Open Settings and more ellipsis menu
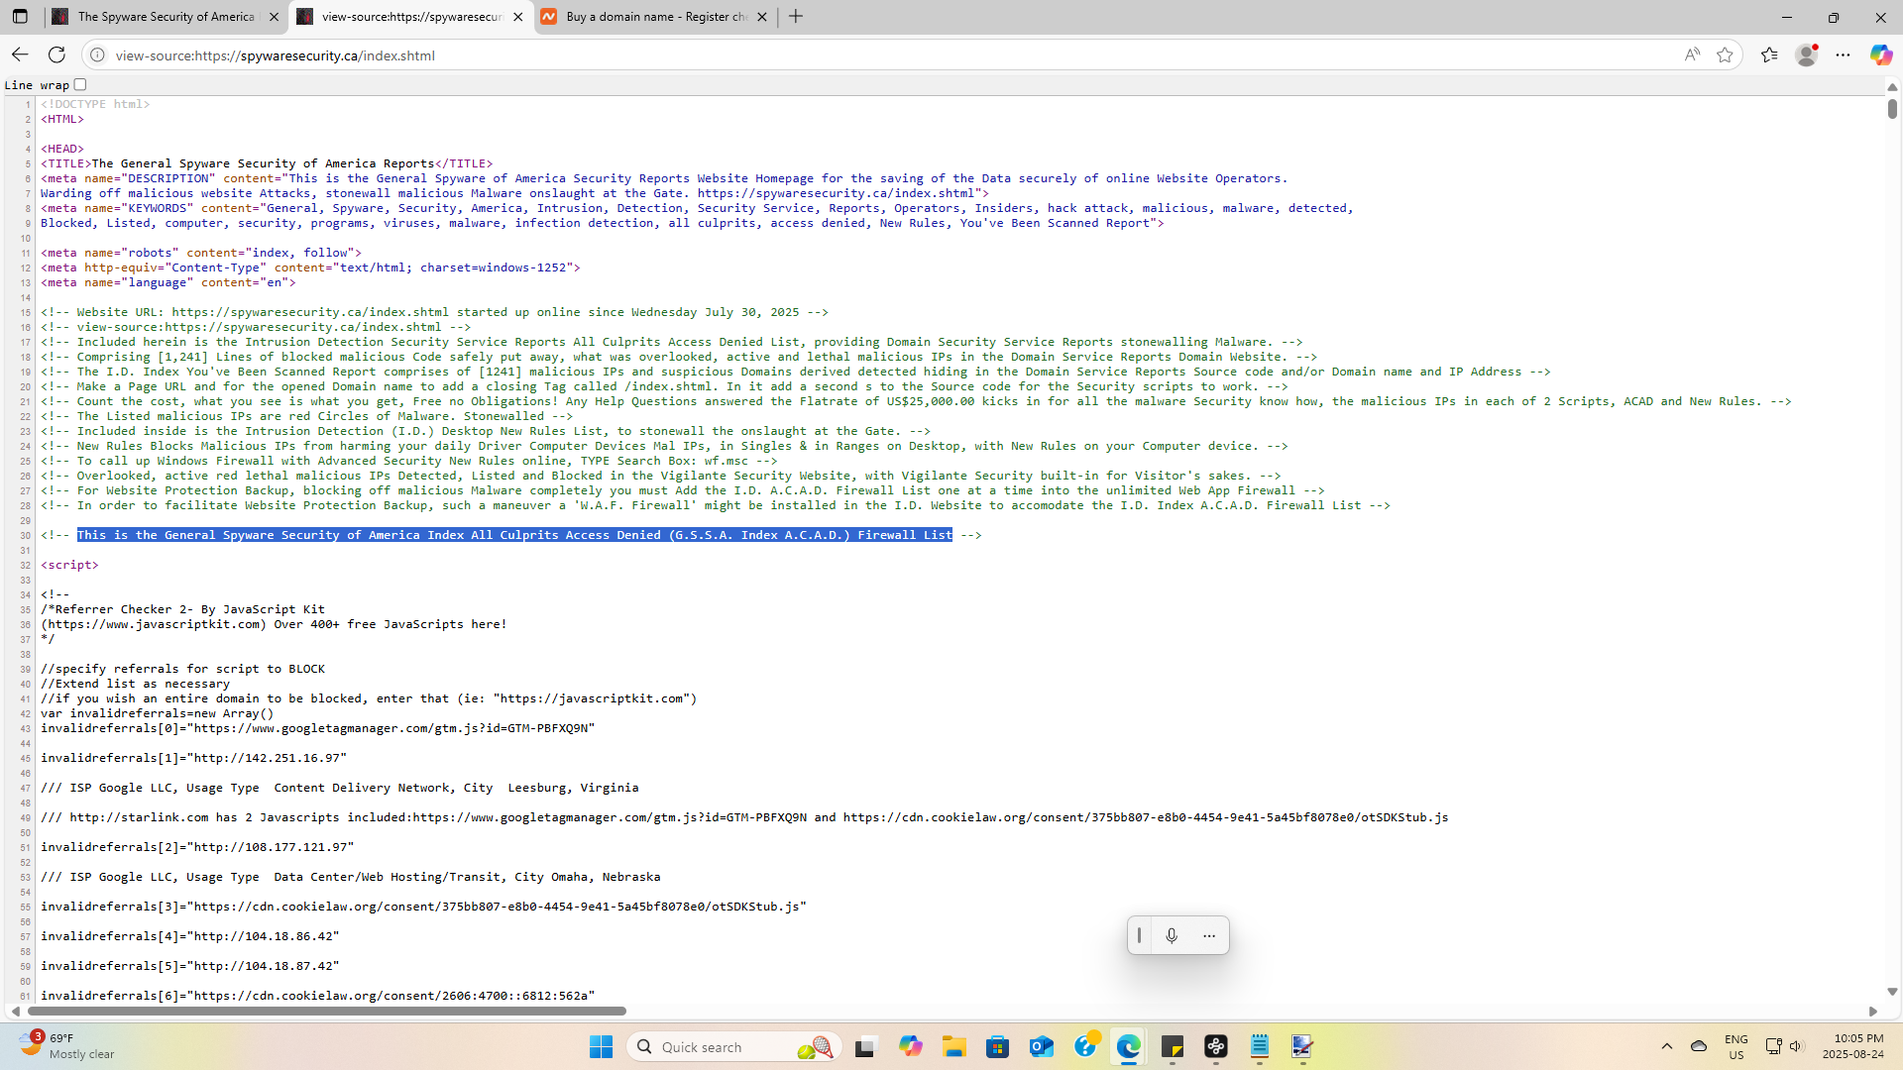1903x1070 pixels. tap(1843, 55)
